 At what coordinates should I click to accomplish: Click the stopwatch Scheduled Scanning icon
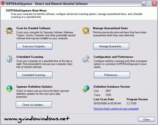[x=9, y=59]
